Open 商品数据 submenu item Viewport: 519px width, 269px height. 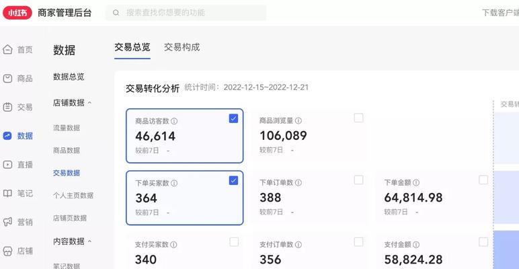[x=67, y=151]
